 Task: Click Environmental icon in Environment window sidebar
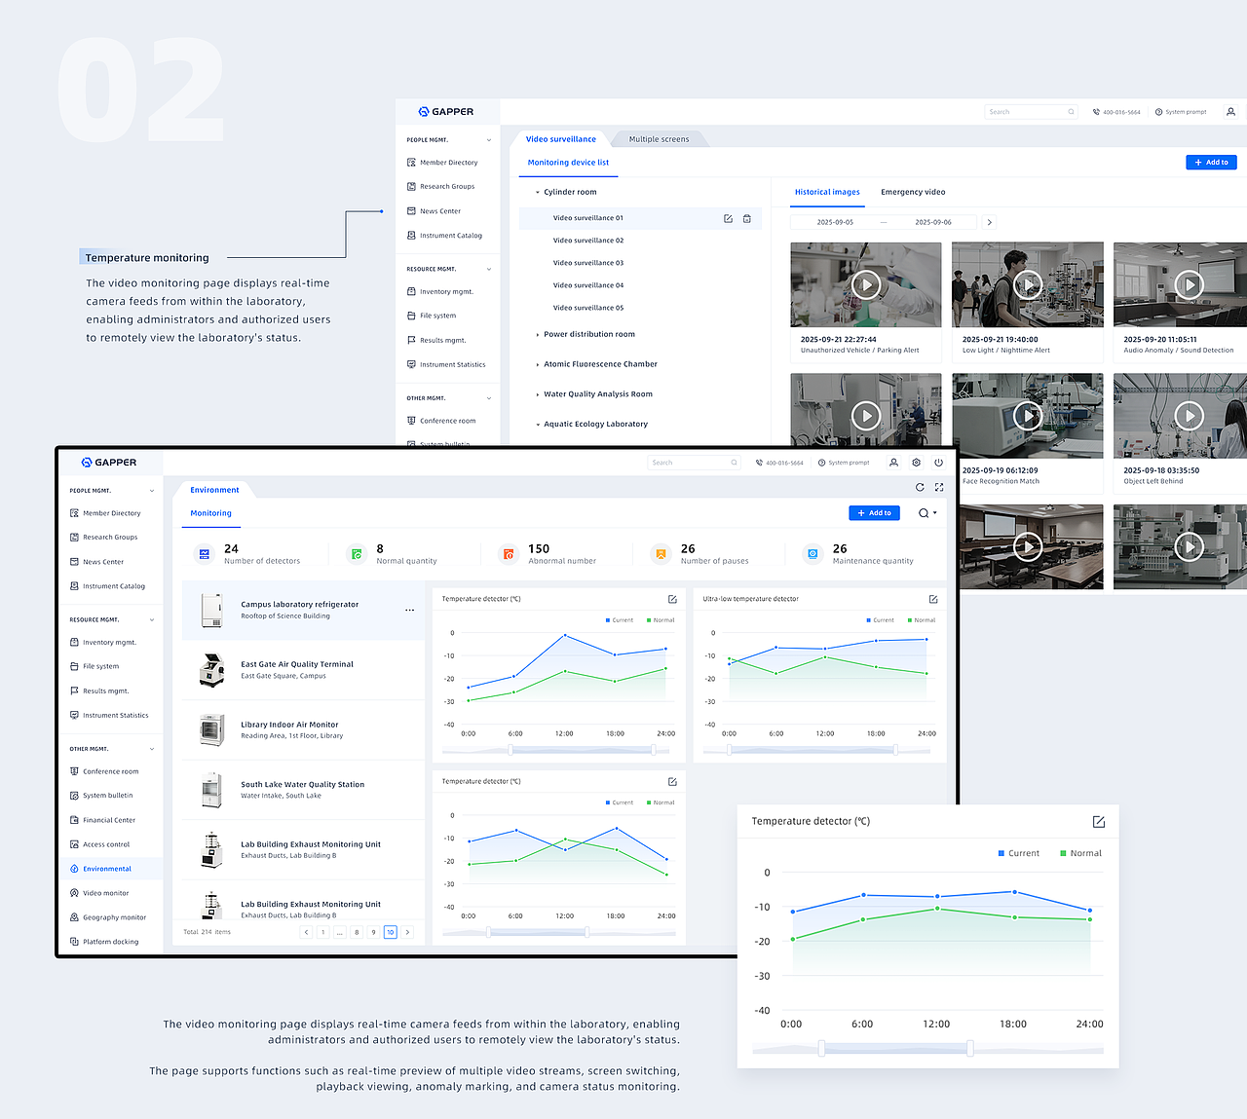74,869
